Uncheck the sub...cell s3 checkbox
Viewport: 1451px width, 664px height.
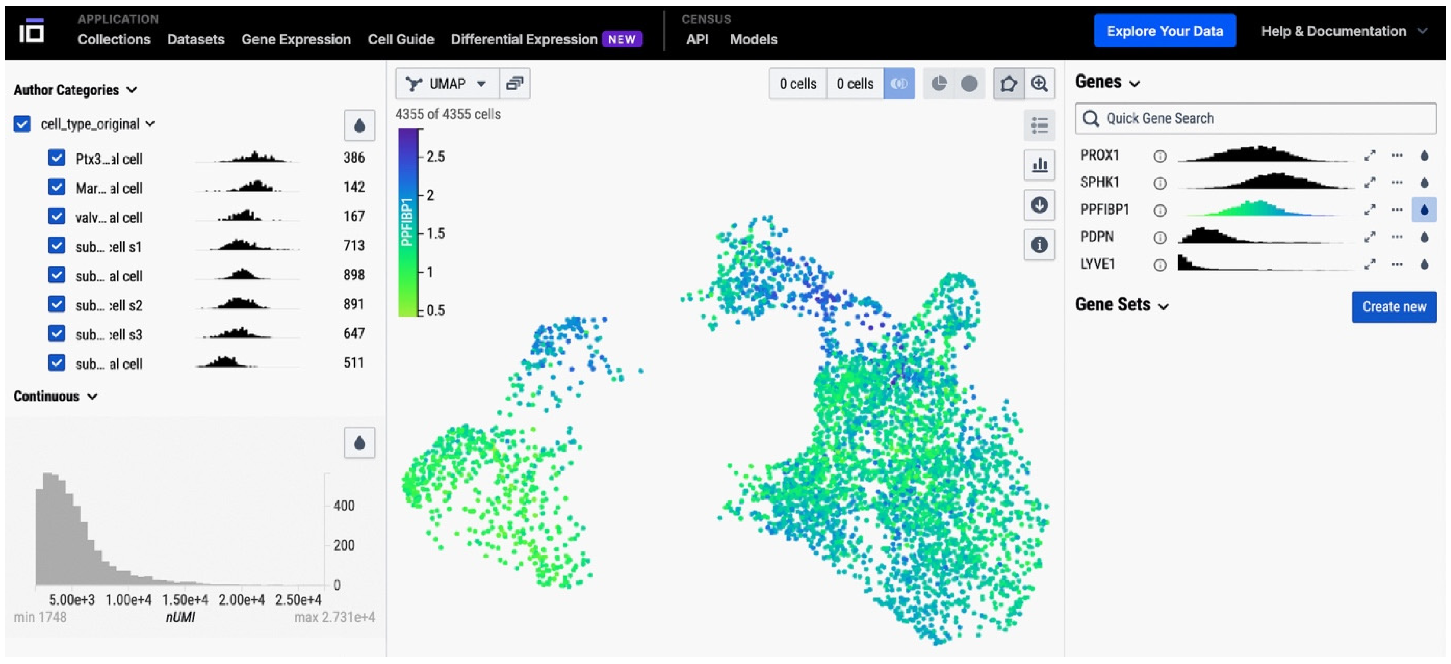[x=56, y=333]
